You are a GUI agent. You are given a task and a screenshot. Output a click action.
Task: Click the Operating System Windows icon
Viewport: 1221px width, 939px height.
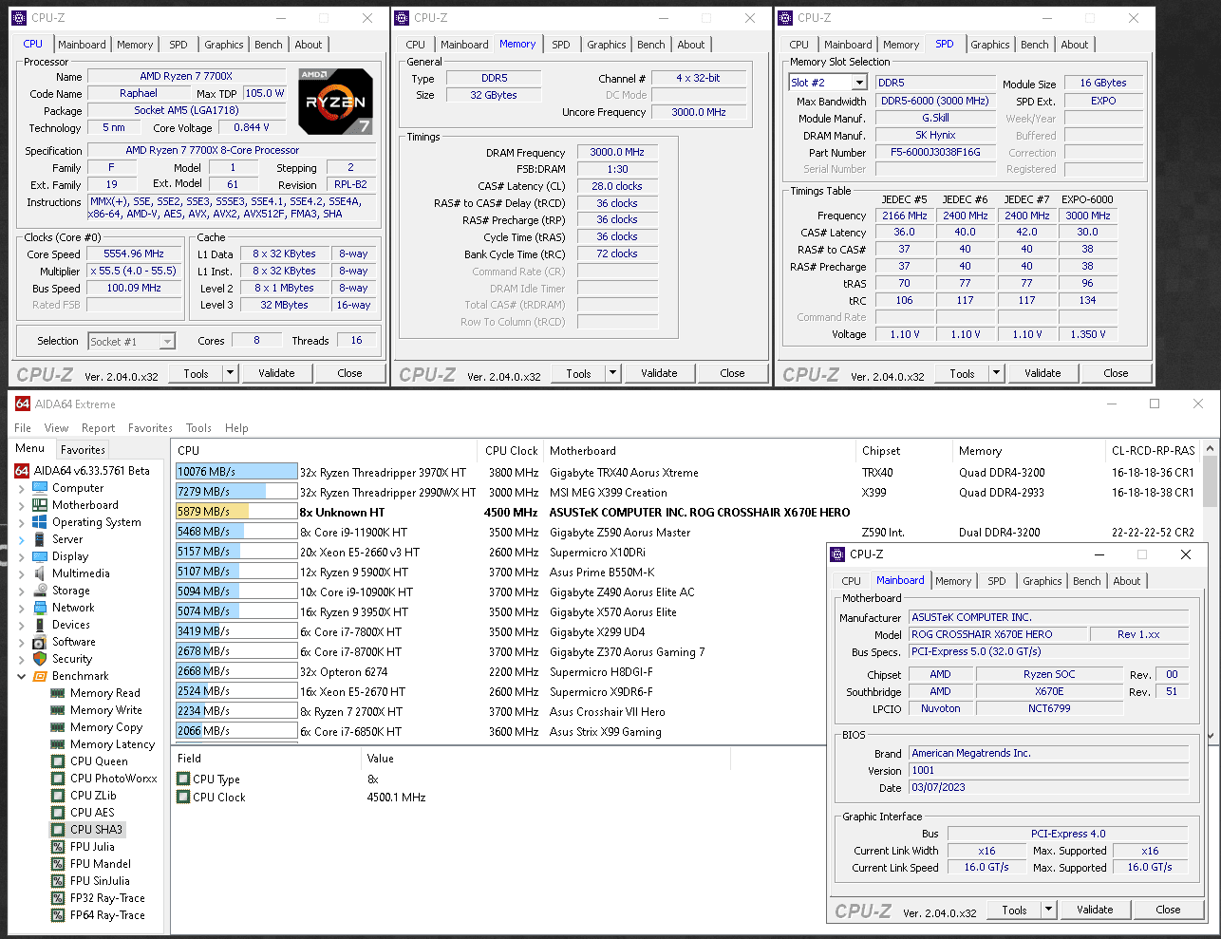(x=40, y=522)
